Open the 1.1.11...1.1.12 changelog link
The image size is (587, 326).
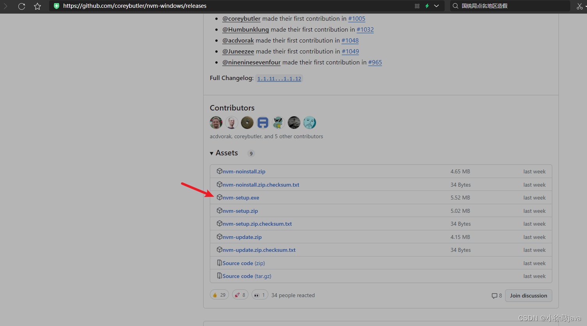tap(279, 78)
